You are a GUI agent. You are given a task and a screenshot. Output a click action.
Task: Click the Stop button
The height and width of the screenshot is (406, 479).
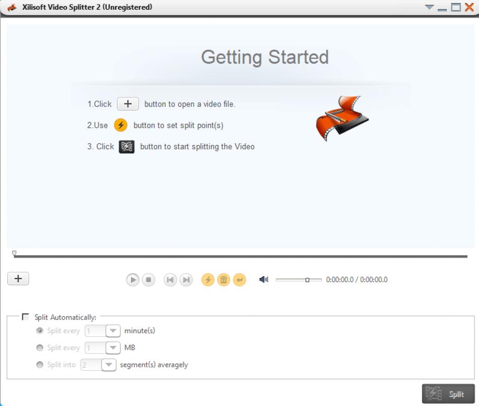pyautogui.click(x=148, y=280)
